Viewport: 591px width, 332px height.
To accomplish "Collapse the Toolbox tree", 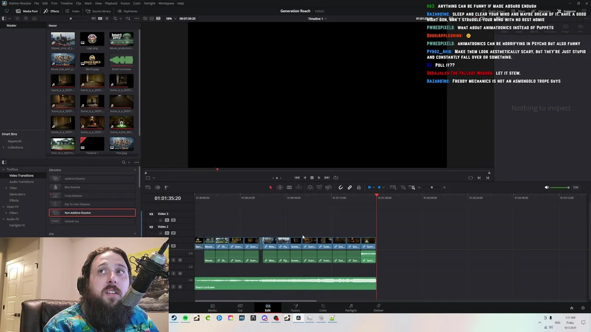I will coord(4,169).
